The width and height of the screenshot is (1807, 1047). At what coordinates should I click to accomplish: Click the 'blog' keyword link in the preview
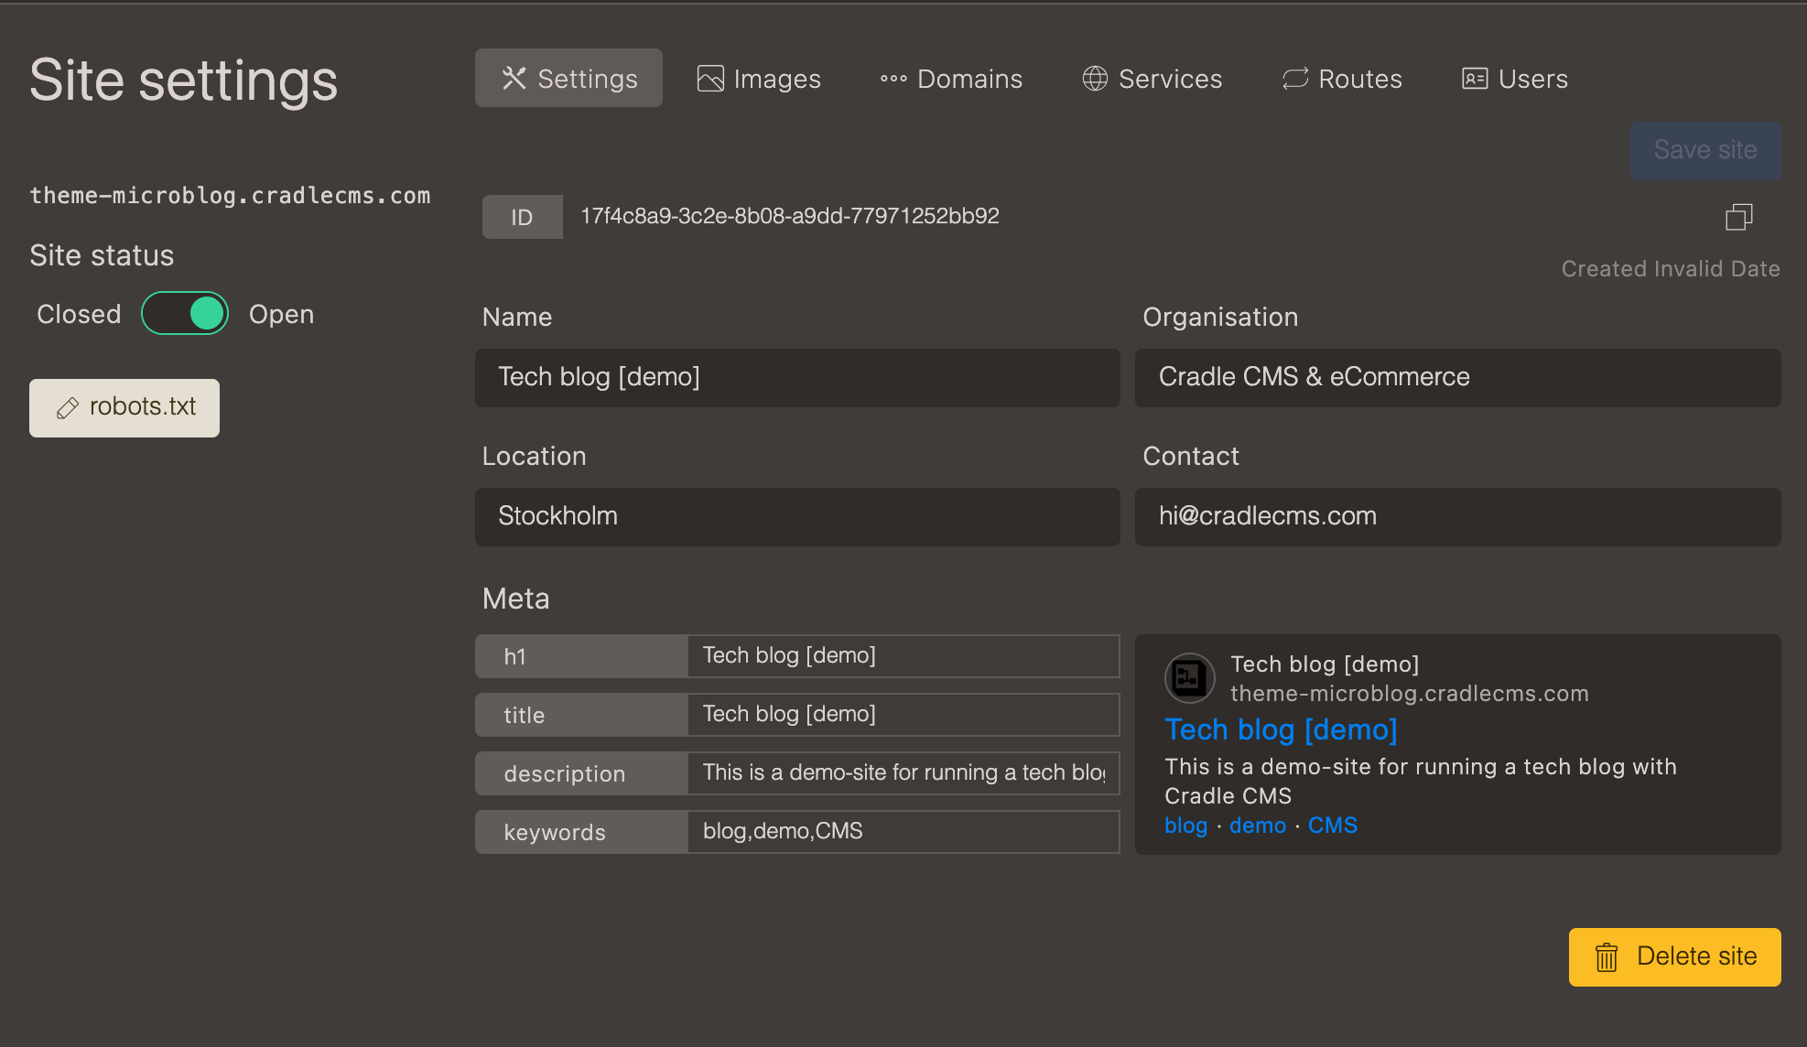[1185, 826]
